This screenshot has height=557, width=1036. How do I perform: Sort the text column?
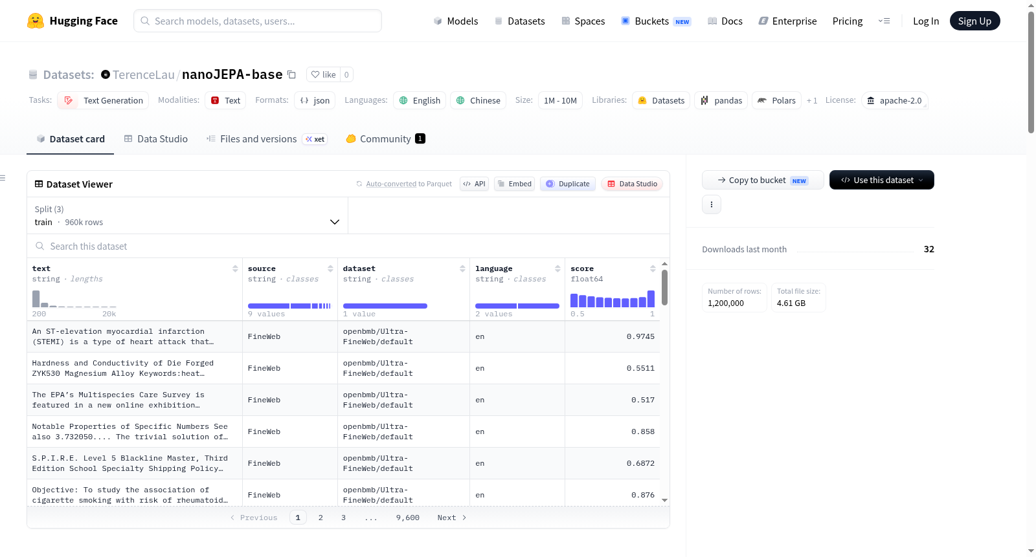click(235, 268)
